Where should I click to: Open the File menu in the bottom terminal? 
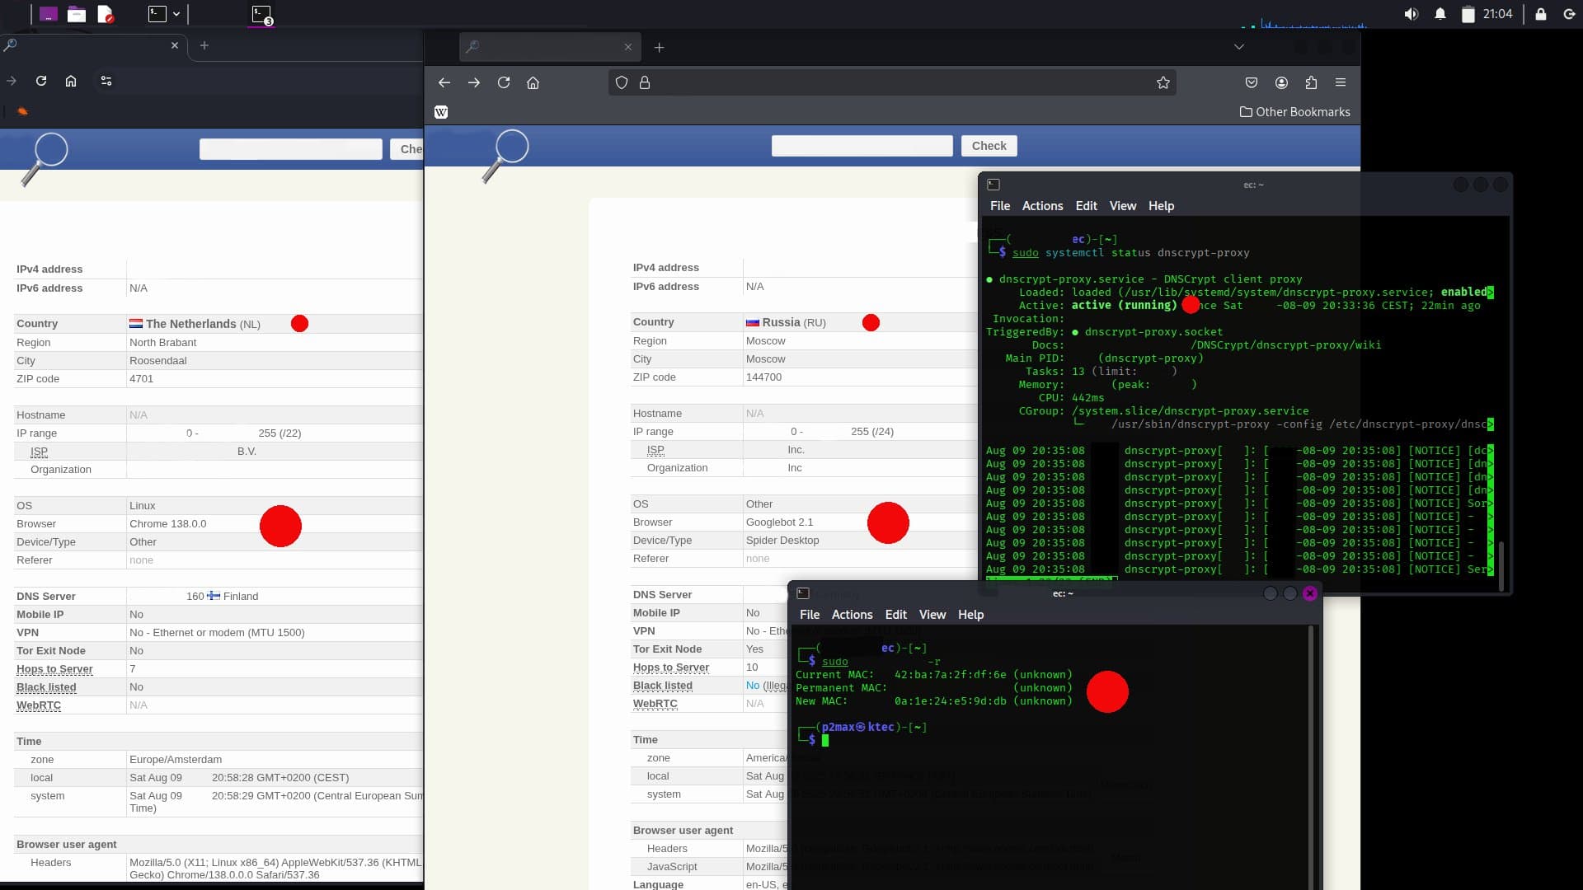tap(810, 615)
